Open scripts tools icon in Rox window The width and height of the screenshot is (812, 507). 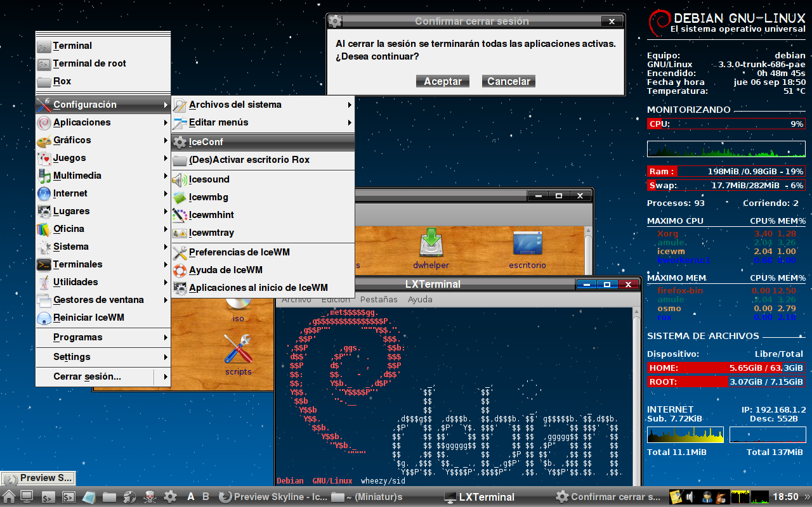click(x=239, y=356)
